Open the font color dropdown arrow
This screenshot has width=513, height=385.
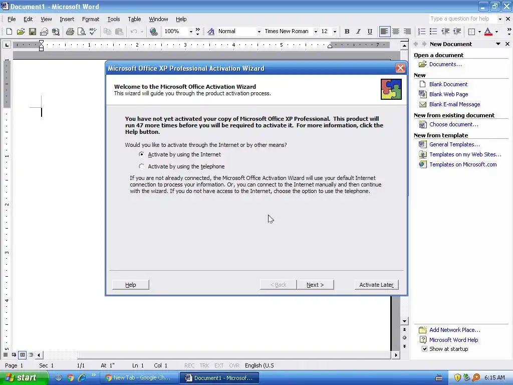pyautogui.click(x=496, y=32)
